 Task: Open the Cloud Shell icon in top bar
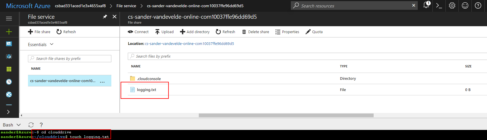coord(439,6)
